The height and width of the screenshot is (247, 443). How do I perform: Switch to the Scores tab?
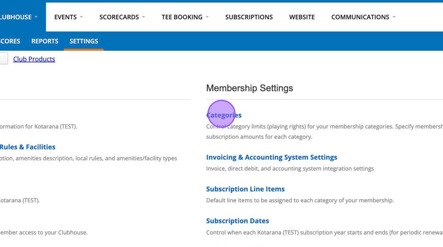click(x=10, y=41)
